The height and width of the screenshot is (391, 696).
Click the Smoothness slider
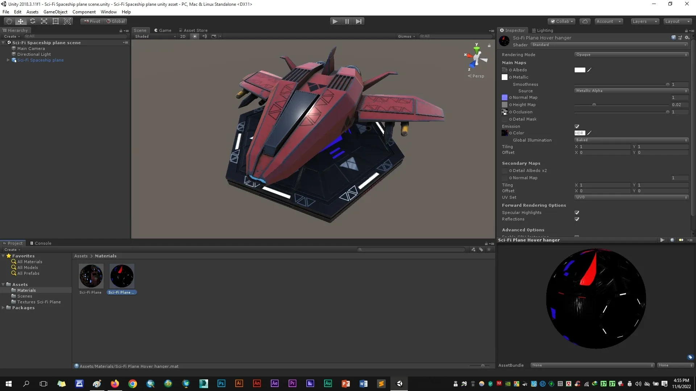(x=622, y=84)
